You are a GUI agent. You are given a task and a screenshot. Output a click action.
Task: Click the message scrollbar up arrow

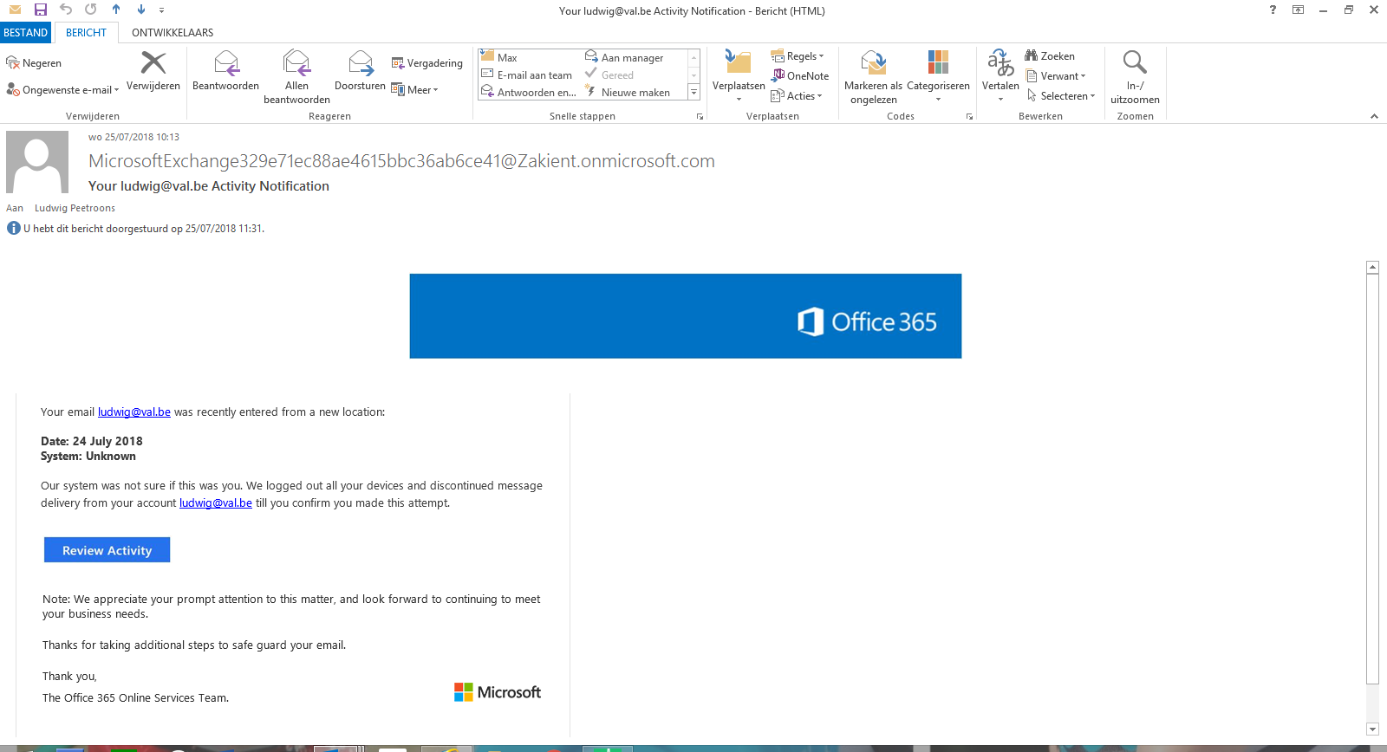pos(1372,267)
